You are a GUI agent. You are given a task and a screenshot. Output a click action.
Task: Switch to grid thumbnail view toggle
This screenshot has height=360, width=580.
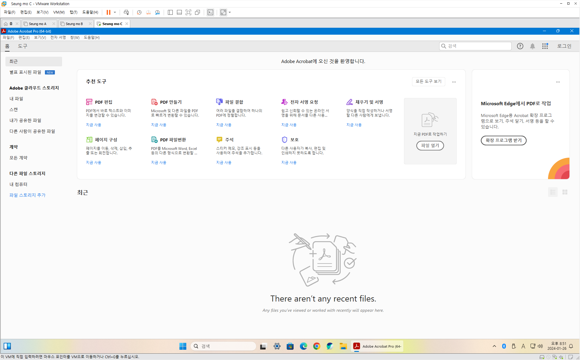click(565, 192)
